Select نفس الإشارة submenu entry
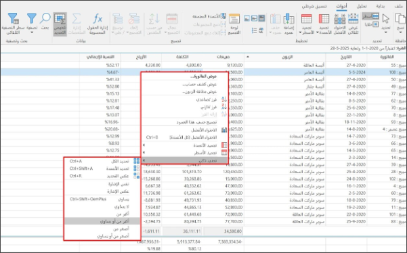 click(x=102, y=184)
